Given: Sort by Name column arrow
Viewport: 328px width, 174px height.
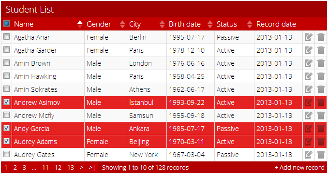Looking at the screenshot, I should pyautogui.click(x=80, y=24).
